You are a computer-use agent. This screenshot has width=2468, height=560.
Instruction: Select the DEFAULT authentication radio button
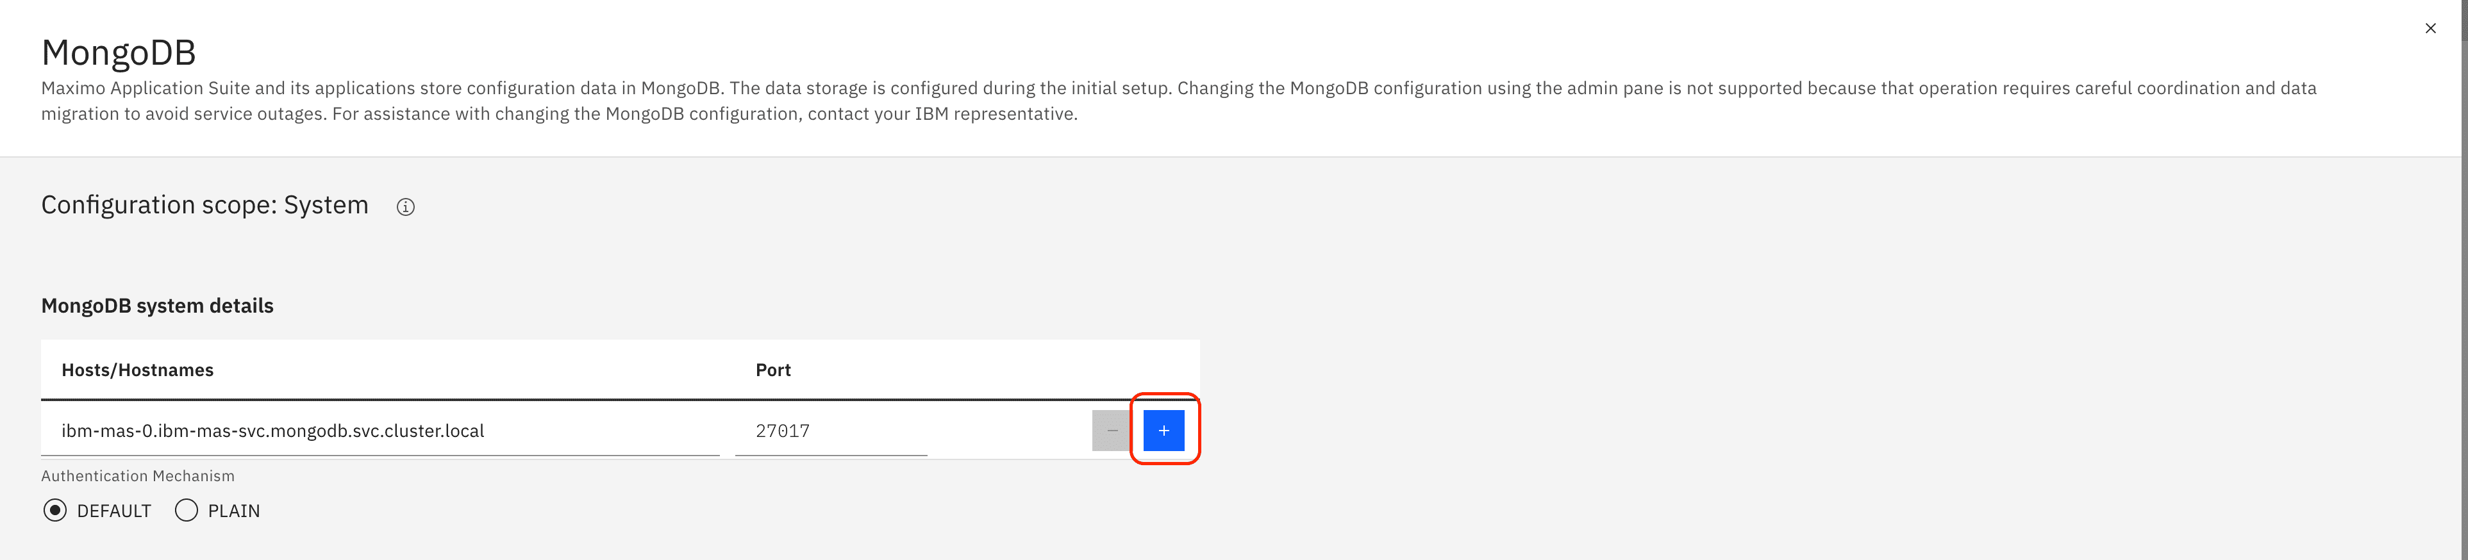coord(54,510)
